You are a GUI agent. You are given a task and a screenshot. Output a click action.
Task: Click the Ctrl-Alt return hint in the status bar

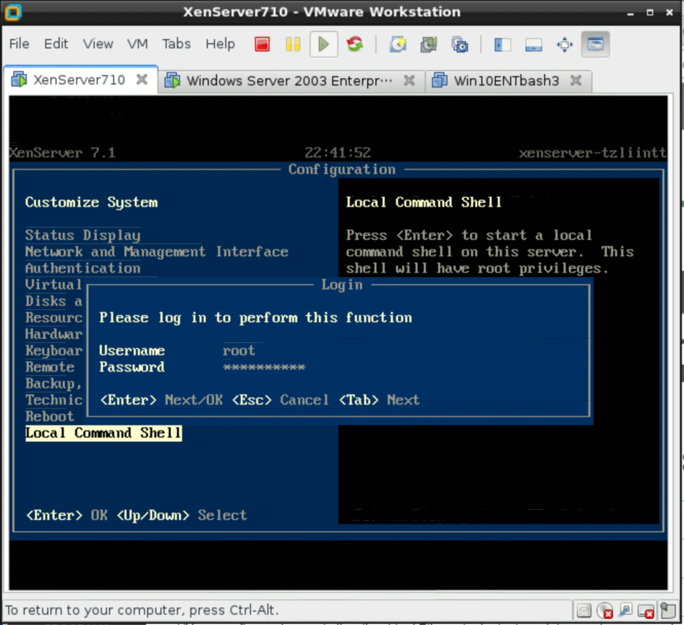pos(142,610)
